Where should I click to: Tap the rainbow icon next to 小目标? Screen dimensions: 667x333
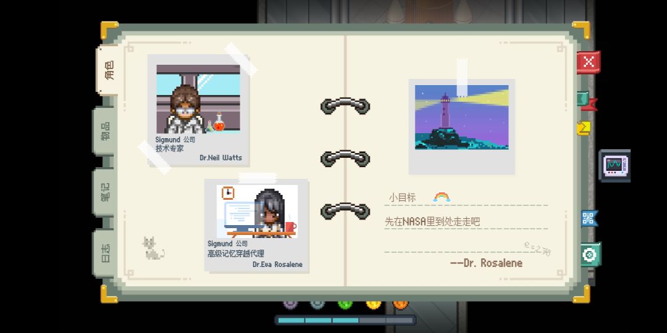click(x=442, y=197)
